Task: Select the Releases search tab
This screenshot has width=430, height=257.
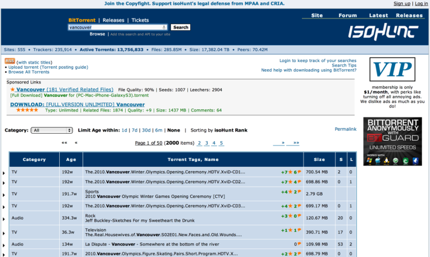Action: point(113,20)
